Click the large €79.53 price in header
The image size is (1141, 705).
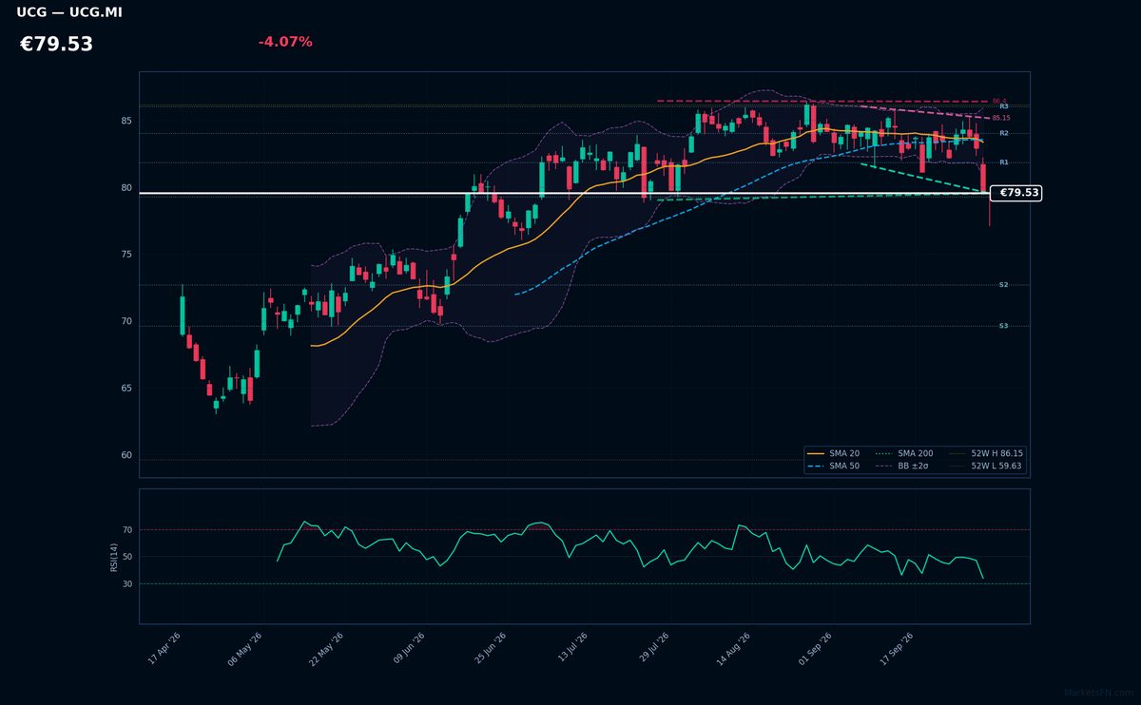tap(57, 45)
